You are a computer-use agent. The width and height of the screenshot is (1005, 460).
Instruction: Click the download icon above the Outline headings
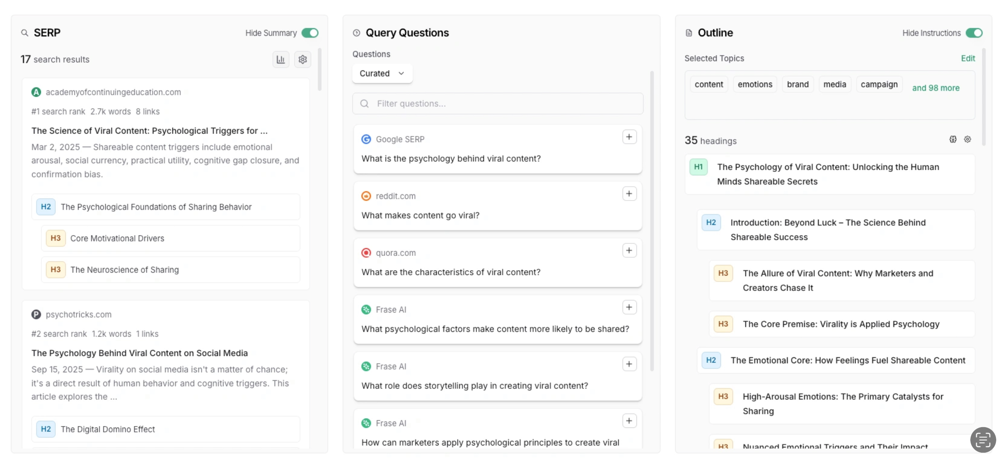(x=953, y=139)
